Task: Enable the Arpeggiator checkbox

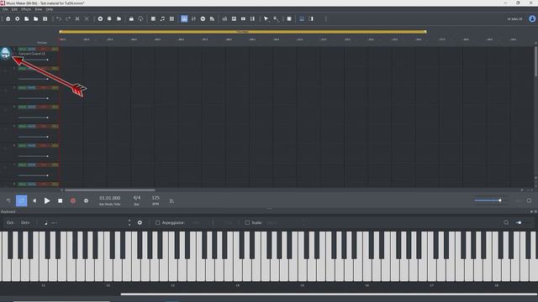Action: click(x=157, y=222)
